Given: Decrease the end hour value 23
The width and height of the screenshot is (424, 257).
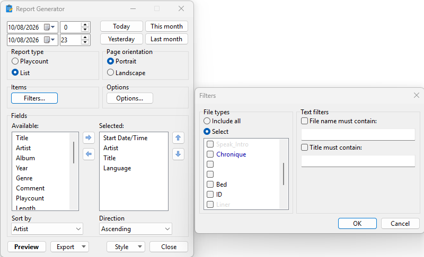Looking at the screenshot, I should (x=85, y=42).
